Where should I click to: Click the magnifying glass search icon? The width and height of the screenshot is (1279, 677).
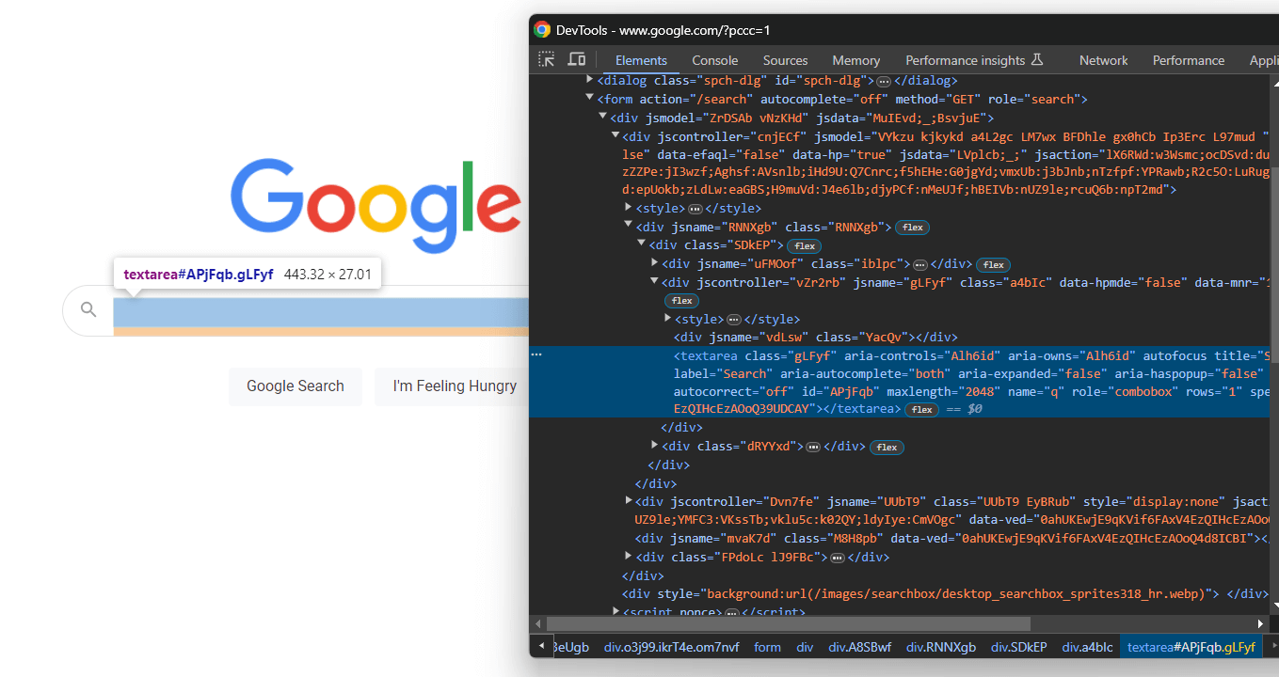click(87, 308)
